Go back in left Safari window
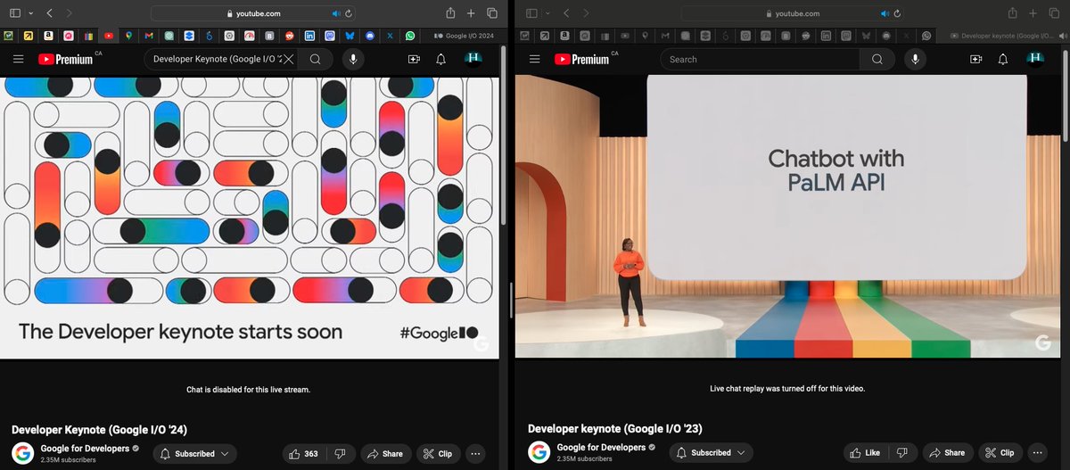 click(50, 13)
